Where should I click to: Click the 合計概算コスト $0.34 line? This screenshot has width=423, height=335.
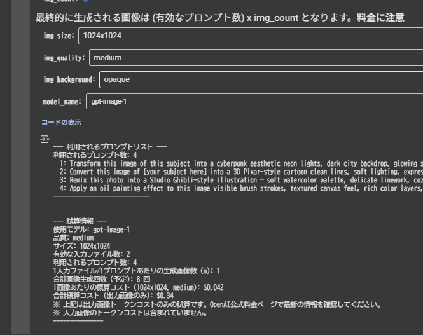(113, 296)
